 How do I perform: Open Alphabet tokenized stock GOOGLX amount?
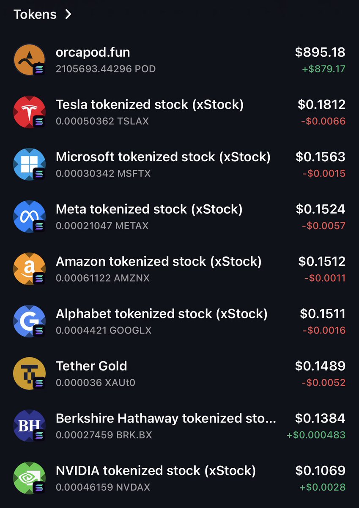(104, 331)
